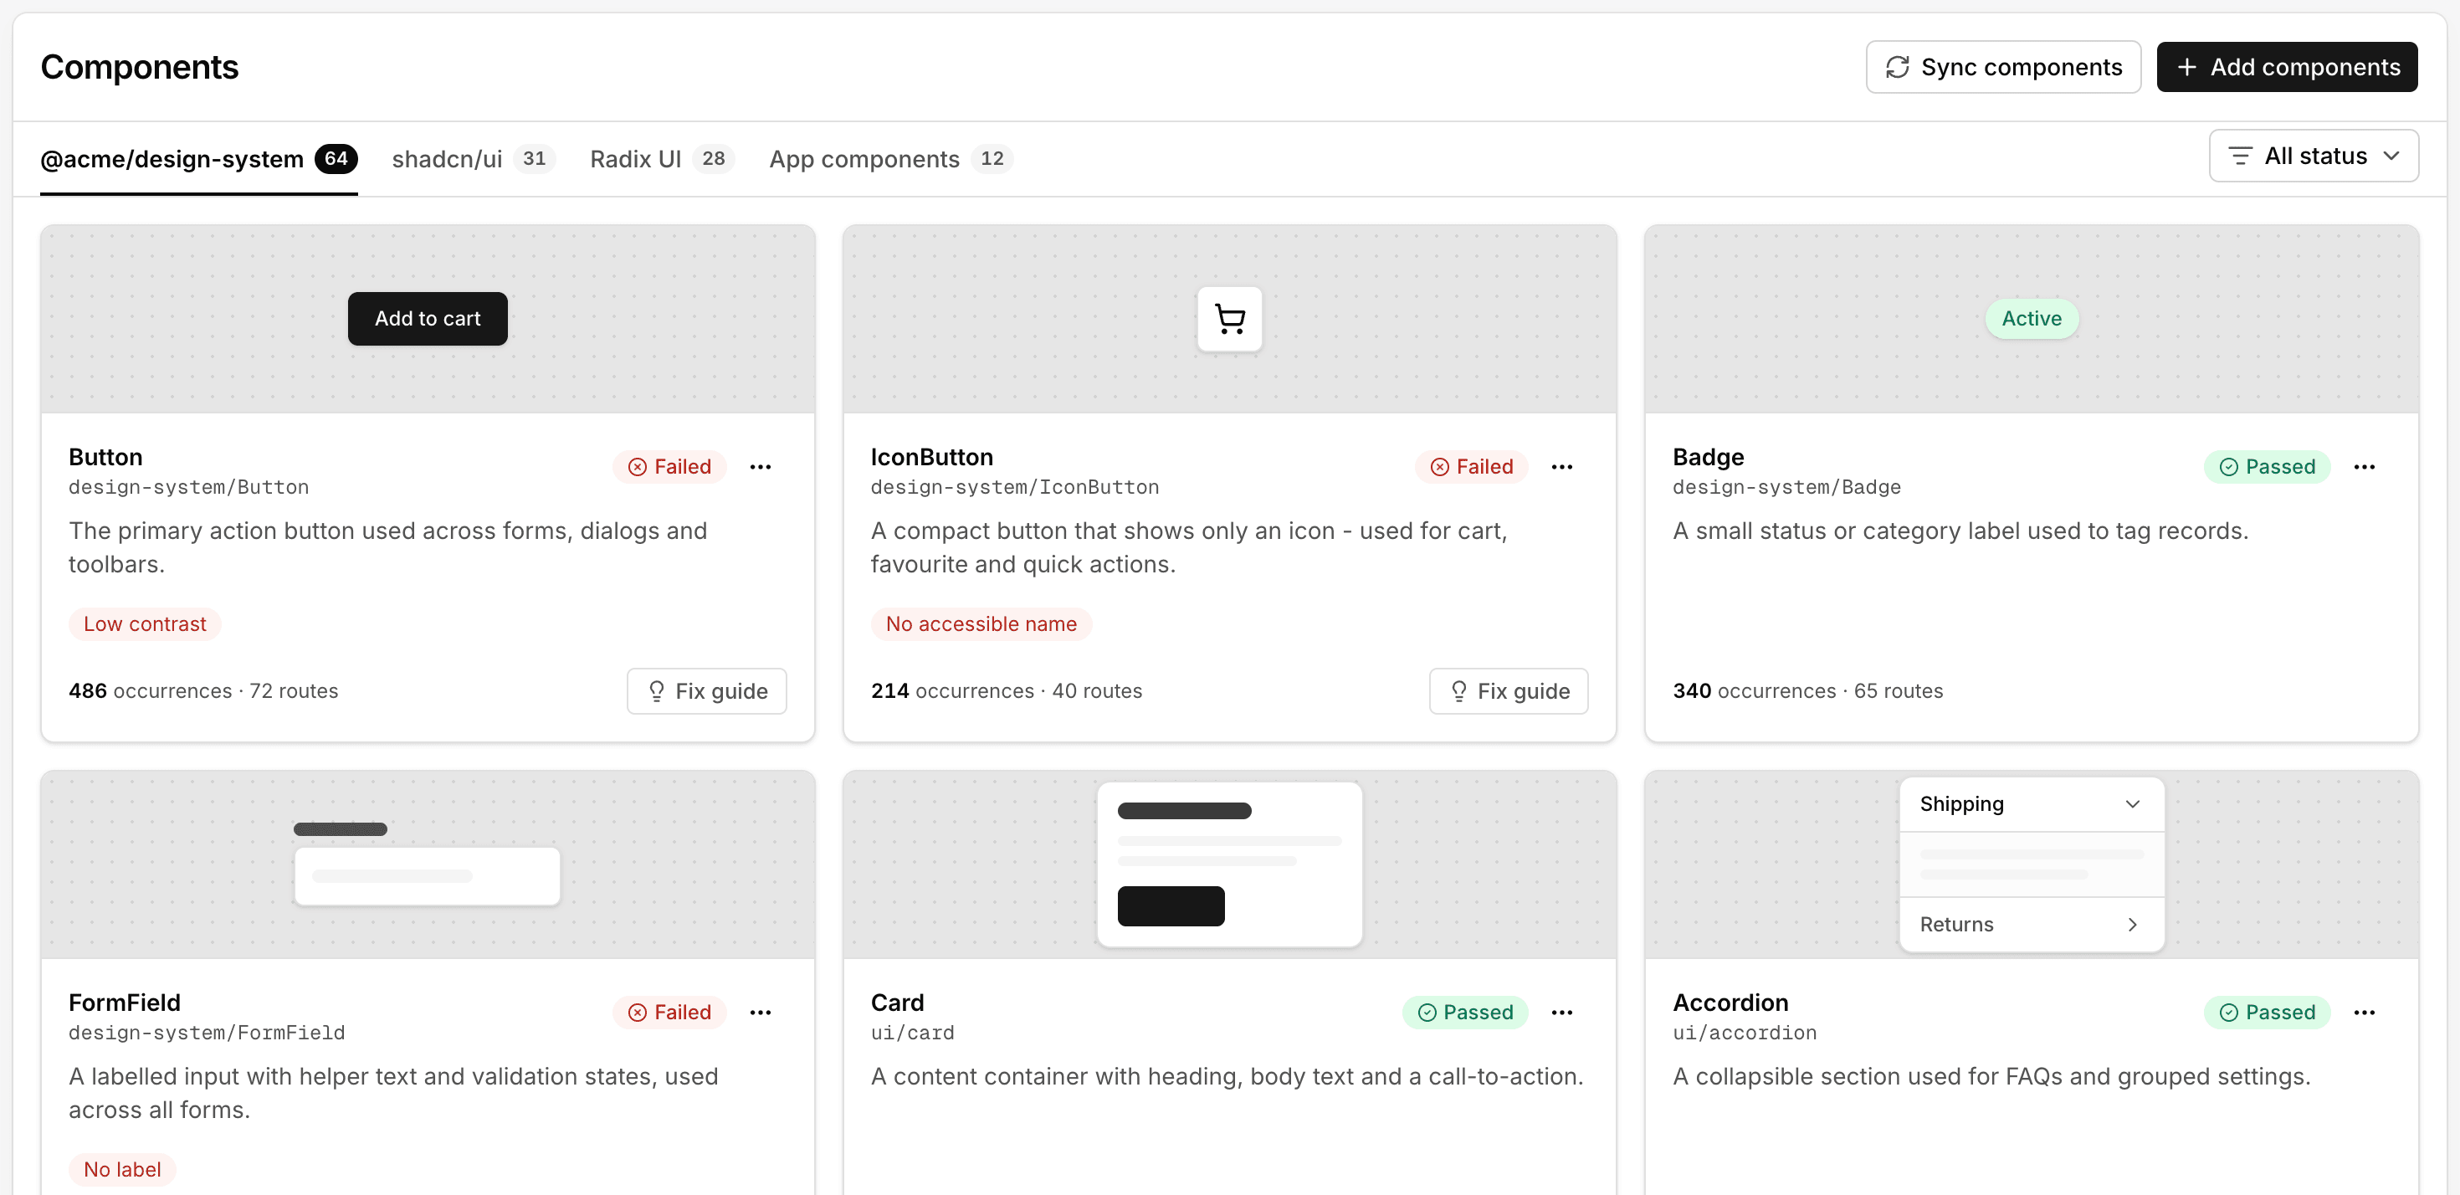The image size is (2460, 1195).
Task: Open the IconButton card's more options menu
Action: tap(1561, 467)
